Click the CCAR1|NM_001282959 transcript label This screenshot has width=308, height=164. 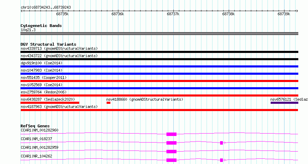pyautogui.click(x=39, y=147)
